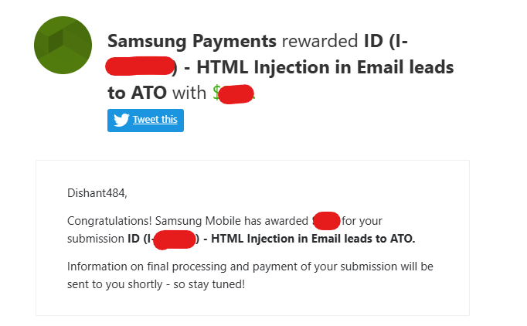Screen dimensions: 527x326
Task: Click the word submission in message body
Action: [x=96, y=239]
